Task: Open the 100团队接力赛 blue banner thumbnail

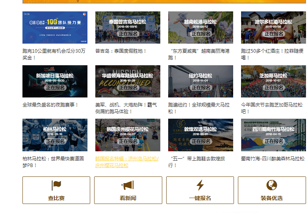Action: 55,28
